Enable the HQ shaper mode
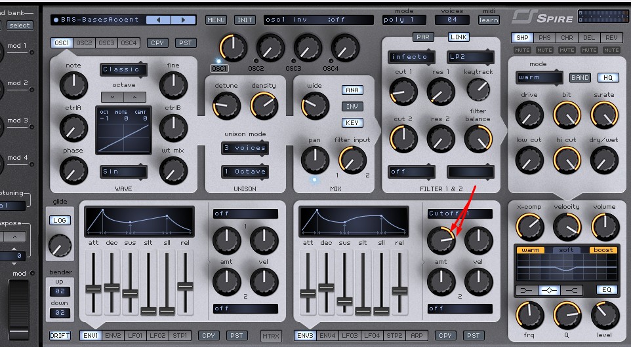Image resolution: width=631 pixels, height=347 pixels. click(x=607, y=78)
